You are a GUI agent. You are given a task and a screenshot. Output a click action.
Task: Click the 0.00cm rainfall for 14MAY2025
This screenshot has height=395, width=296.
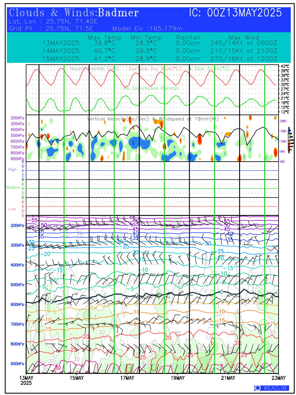[x=188, y=51]
